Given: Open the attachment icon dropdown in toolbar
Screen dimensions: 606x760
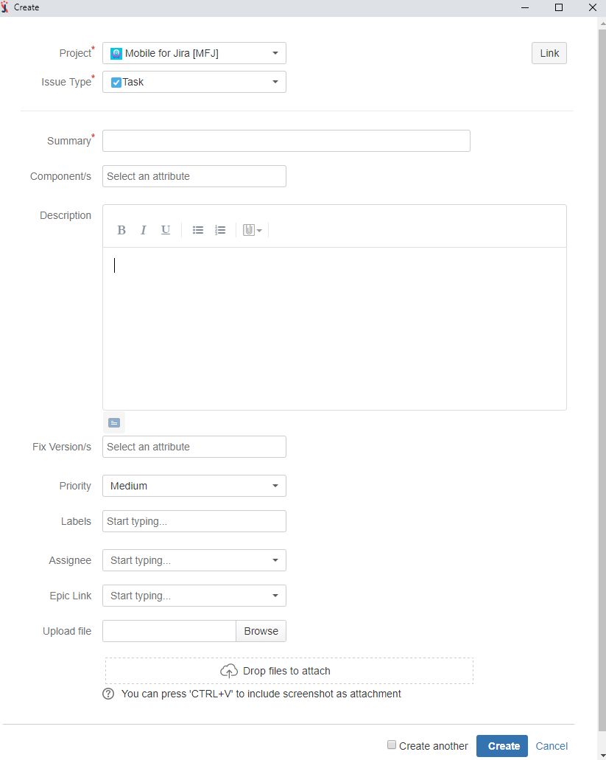Looking at the screenshot, I should [x=252, y=230].
